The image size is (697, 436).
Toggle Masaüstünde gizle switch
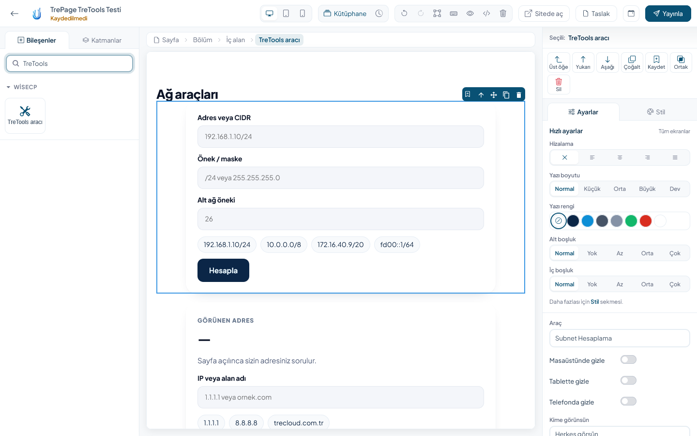[628, 359]
